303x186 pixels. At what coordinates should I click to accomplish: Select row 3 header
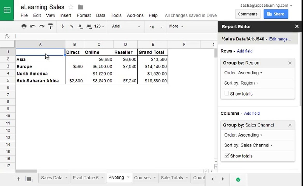coord(8,66)
